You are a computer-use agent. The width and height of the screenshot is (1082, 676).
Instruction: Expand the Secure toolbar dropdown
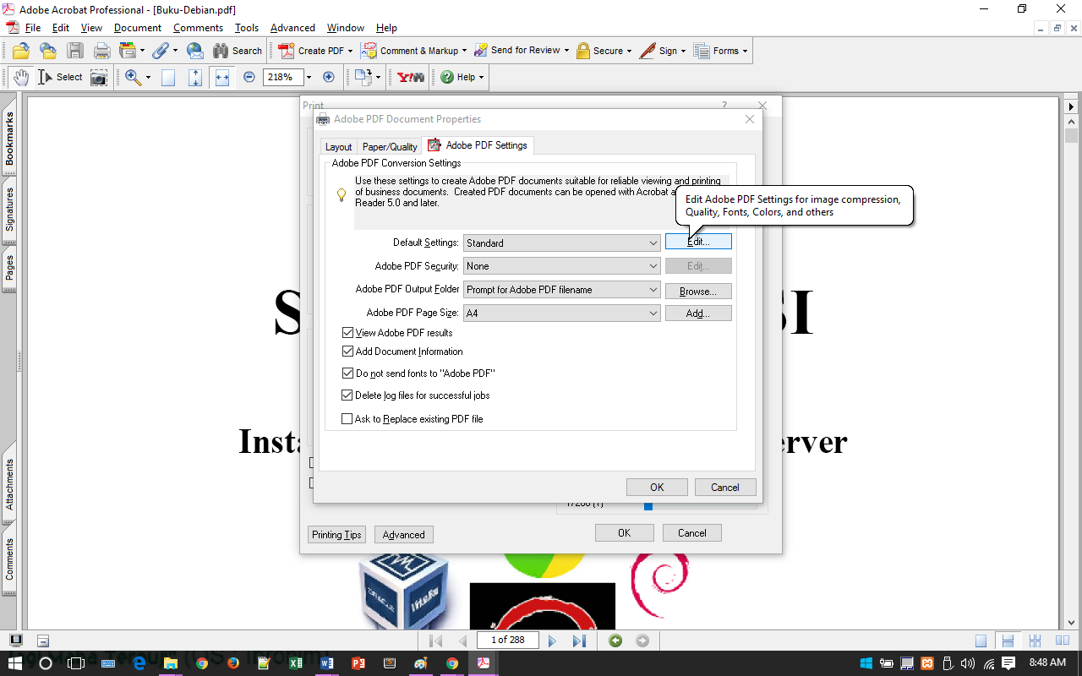630,51
